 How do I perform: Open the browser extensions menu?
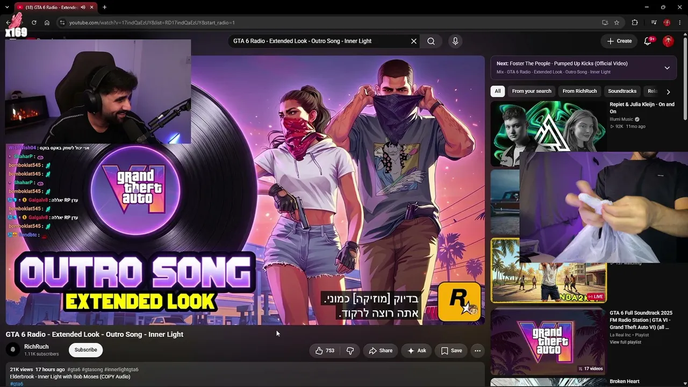[x=635, y=23]
